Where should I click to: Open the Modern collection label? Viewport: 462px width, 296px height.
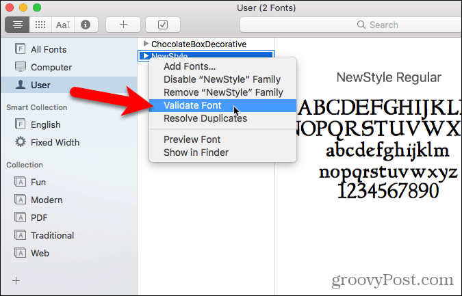(x=47, y=200)
